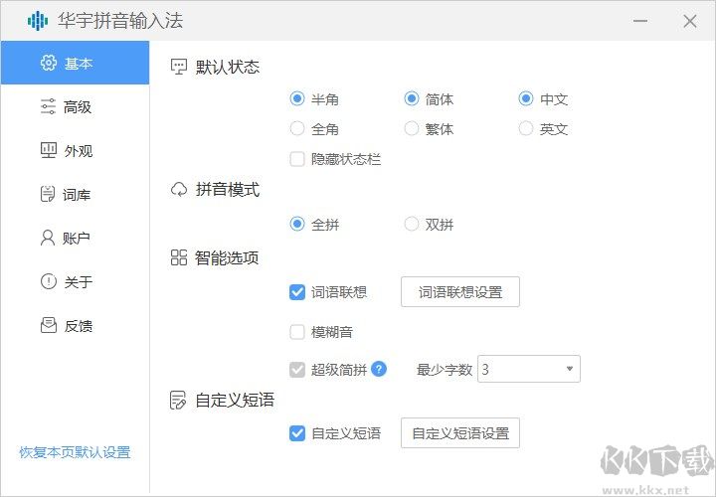This screenshot has height=497, width=716.
Task: Click the chat bubble icon beside 默认状态
Action: tap(179, 67)
